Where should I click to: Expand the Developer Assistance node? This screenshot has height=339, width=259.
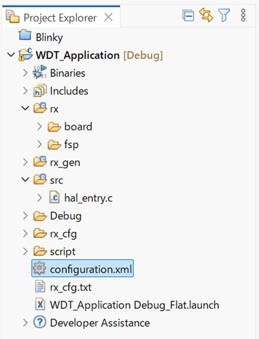click(x=26, y=323)
